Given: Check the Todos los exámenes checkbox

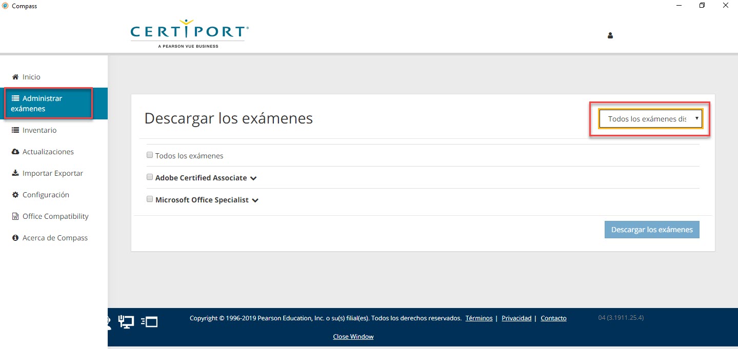Looking at the screenshot, I should pos(150,155).
